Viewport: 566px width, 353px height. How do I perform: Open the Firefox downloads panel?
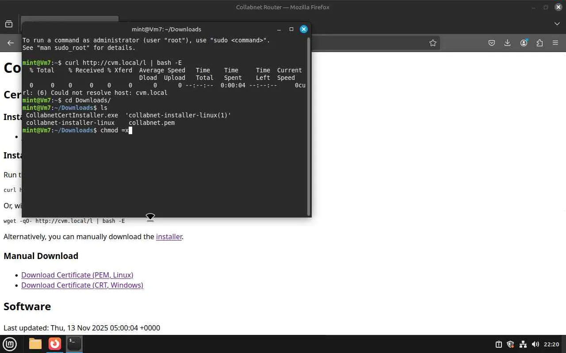[508, 43]
